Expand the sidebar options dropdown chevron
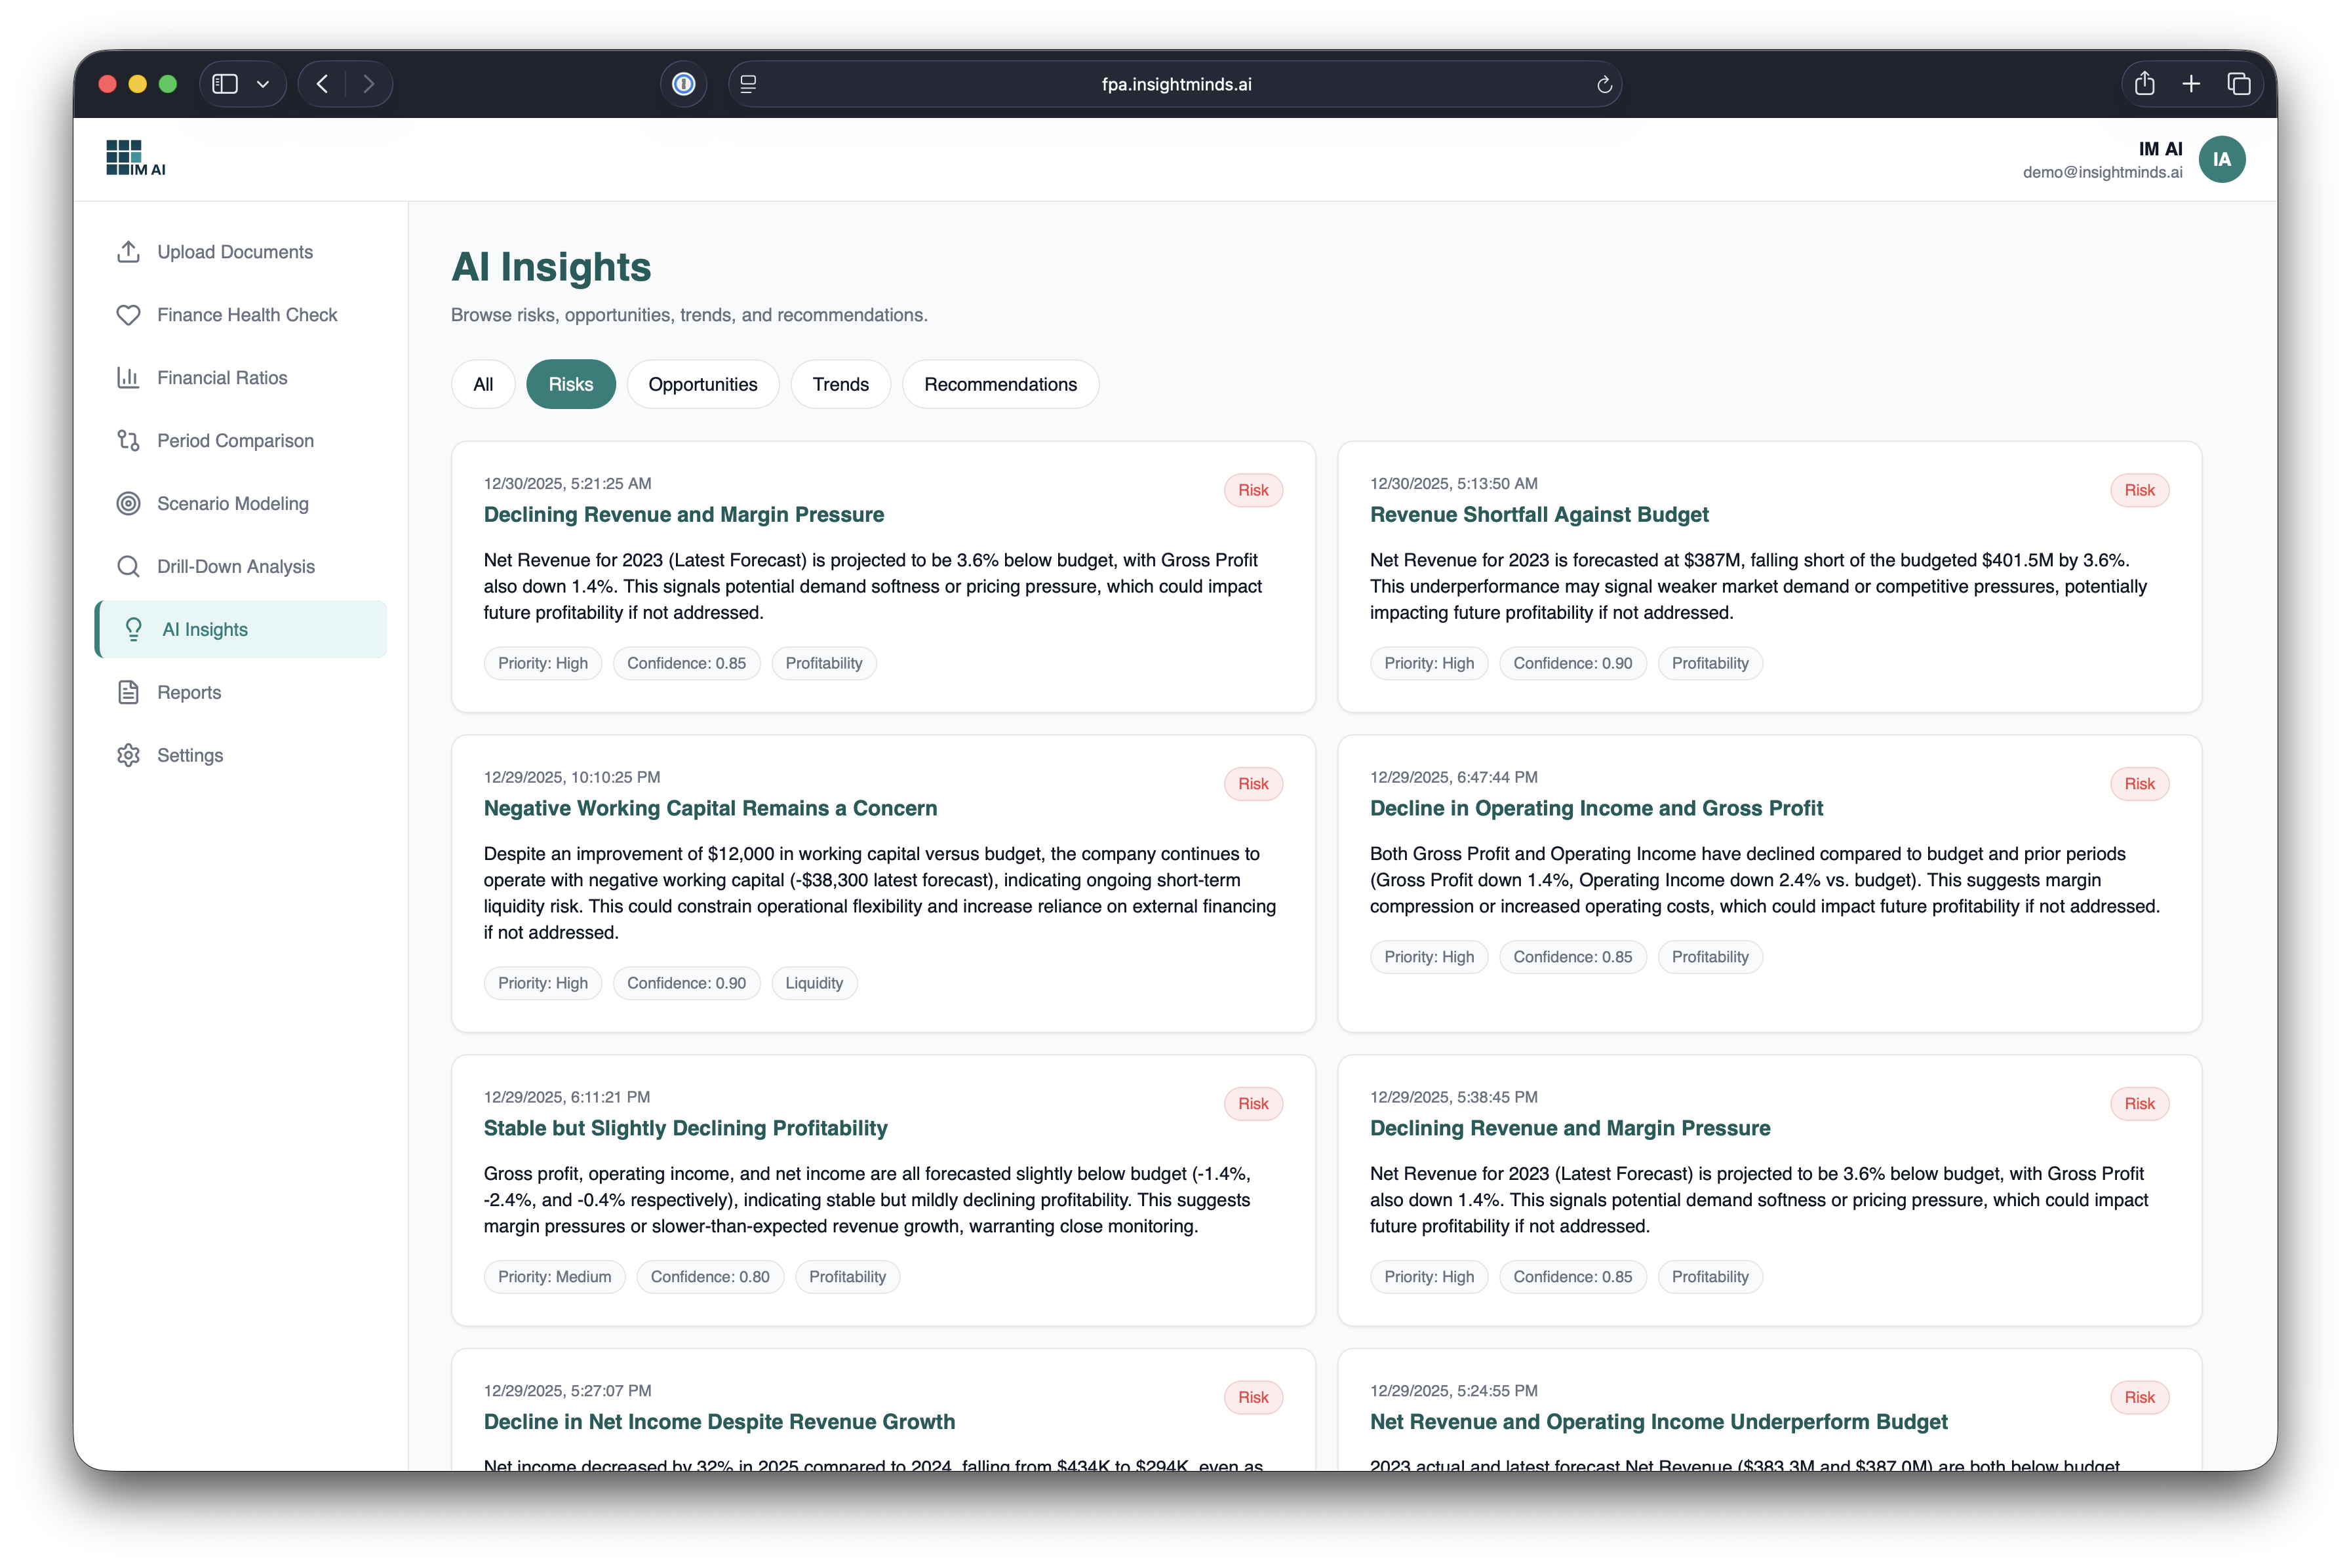Viewport: 2351px width, 1568px height. (263, 84)
